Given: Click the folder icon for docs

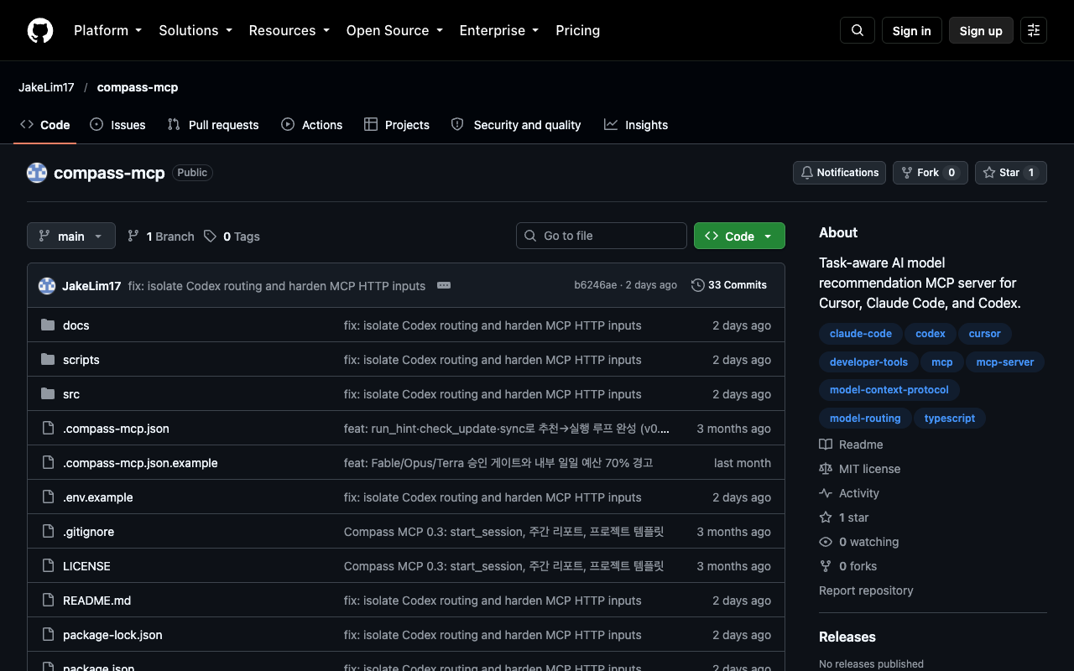Looking at the screenshot, I should tap(48, 325).
